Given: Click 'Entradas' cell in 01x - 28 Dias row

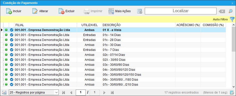Looking at the screenshot, I should click(x=89, y=40).
